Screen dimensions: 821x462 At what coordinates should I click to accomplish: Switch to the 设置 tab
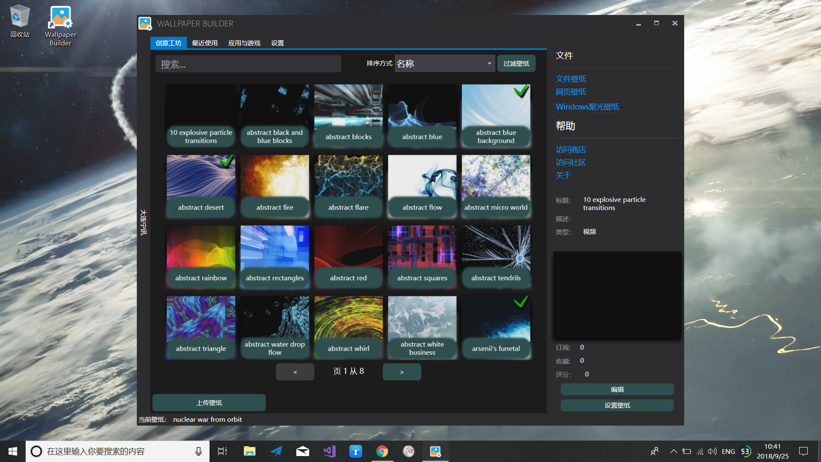click(277, 43)
